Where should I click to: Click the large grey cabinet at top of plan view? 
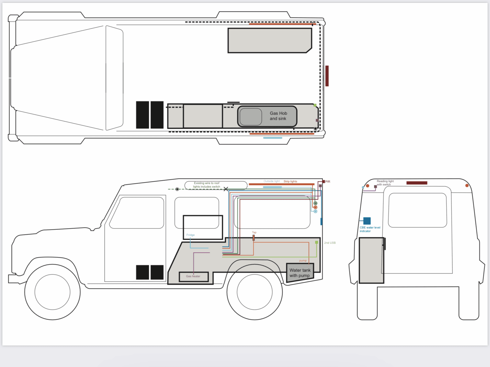(x=270, y=40)
